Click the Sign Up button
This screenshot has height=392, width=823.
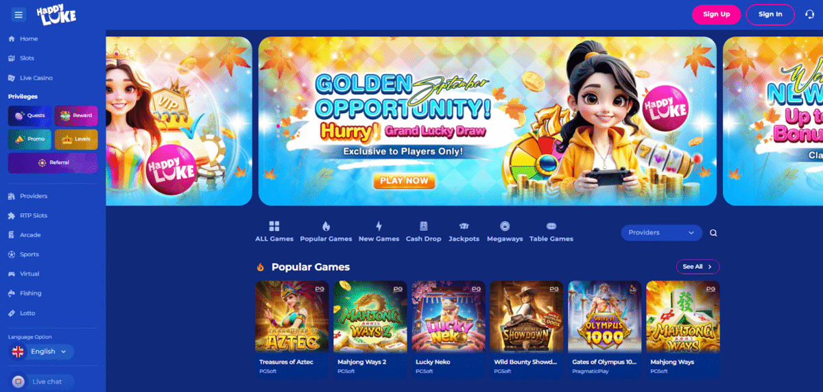pos(716,14)
